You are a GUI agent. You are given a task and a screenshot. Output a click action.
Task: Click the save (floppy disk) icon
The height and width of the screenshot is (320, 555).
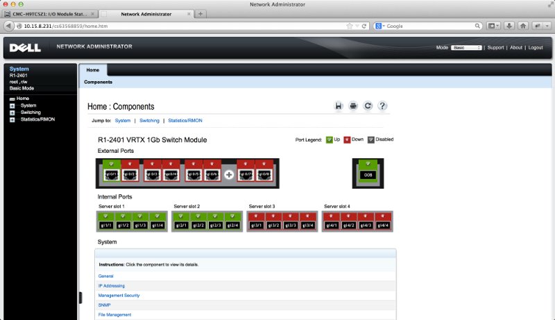click(x=339, y=106)
